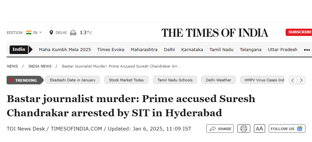Image resolution: width=312 pixels, height=142 pixels.
Task: Click the Share arrow button
Action: click(220, 128)
